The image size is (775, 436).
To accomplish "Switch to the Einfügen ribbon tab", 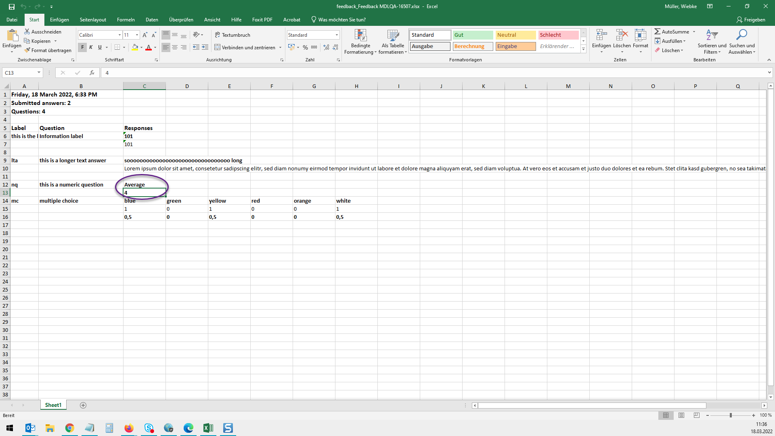I will (59, 20).
